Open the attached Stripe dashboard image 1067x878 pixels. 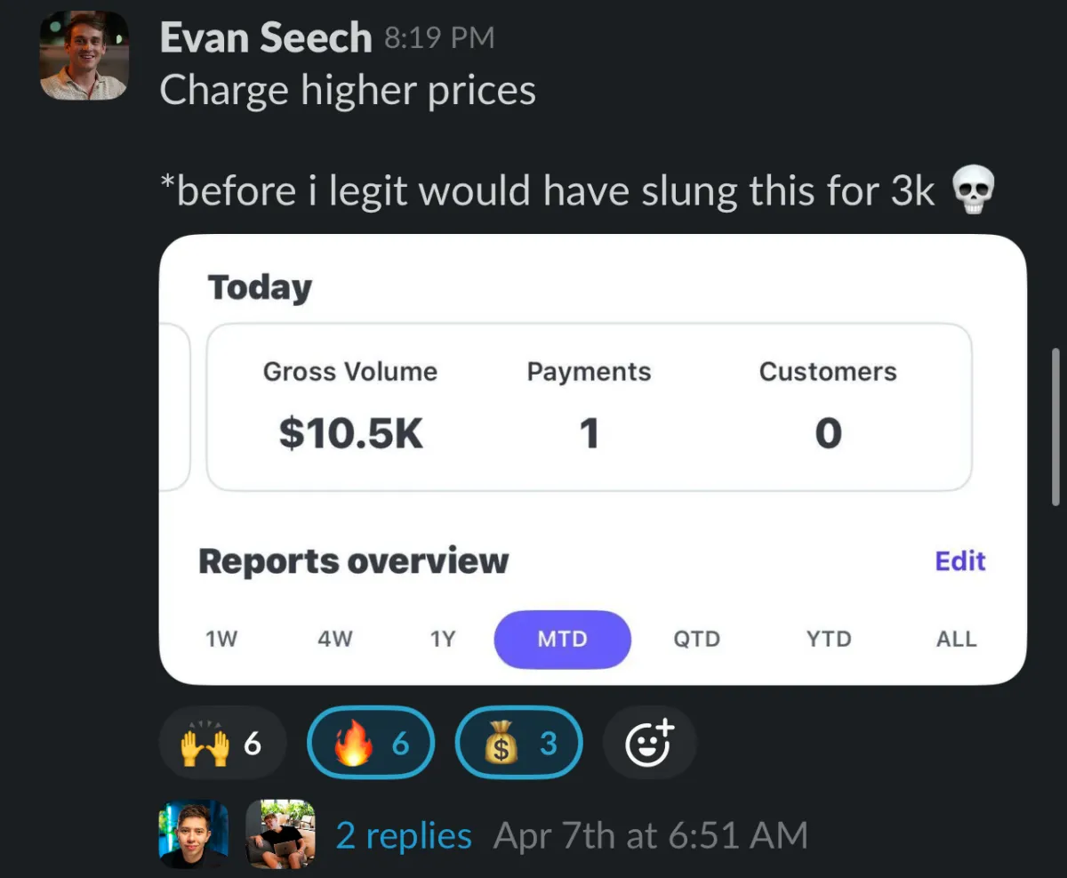593,459
